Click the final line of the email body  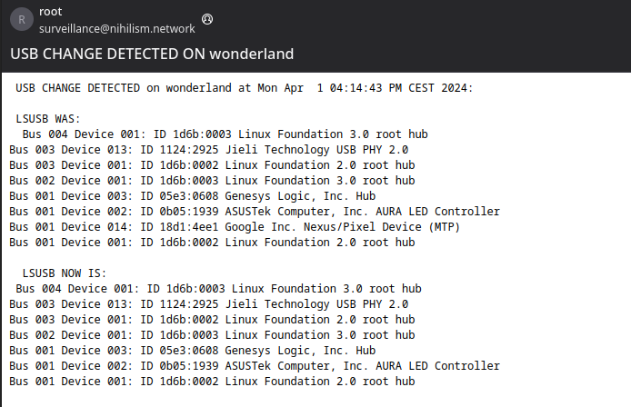click(x=212, y=382)
